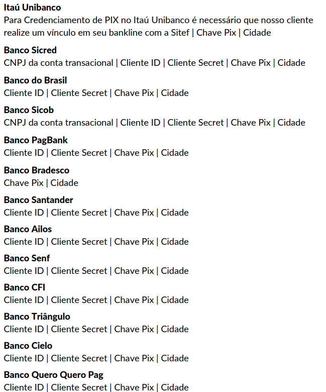This screenshot has width=326, height=392.
Task: Click 'Cliente ID' under Banco Sicob
Action: click(x=140, y=123)
